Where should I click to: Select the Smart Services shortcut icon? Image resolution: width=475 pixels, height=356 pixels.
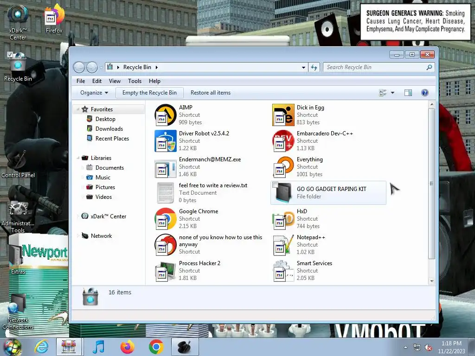point(283,271)
